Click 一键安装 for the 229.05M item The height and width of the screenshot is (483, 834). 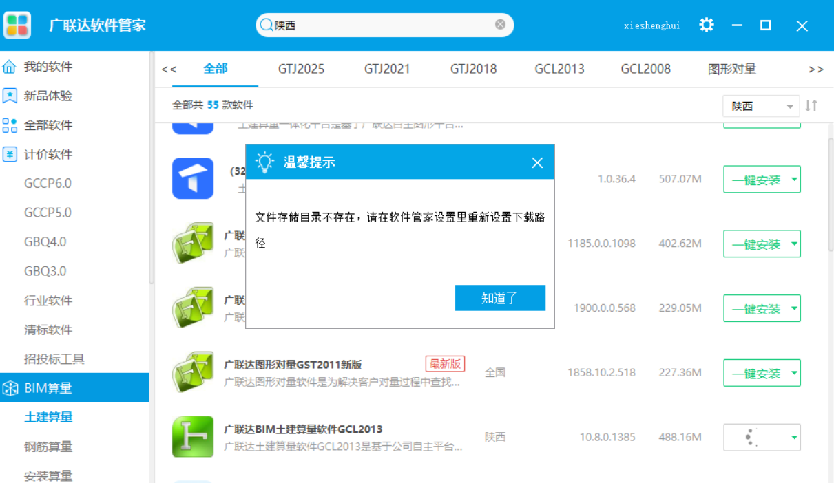pos(755,309)
